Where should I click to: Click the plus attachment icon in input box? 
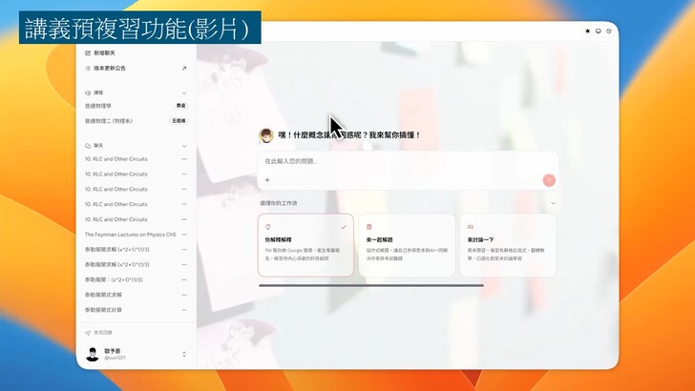pyautogui.click(x=267, y=179)
